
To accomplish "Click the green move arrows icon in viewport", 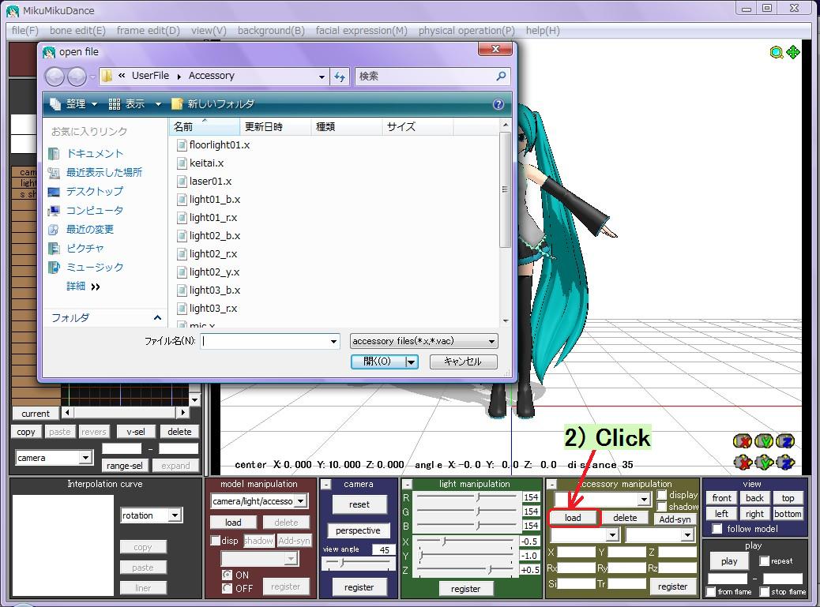I will click(793, 52).
